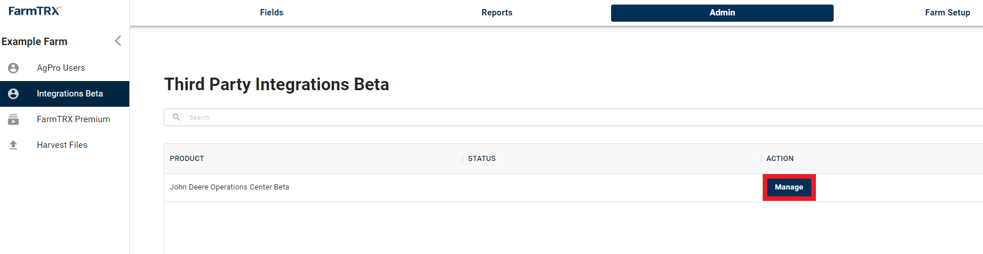Click the Harvest Files upload icon
Screen dimensions: 983x254
coord(13,145)
